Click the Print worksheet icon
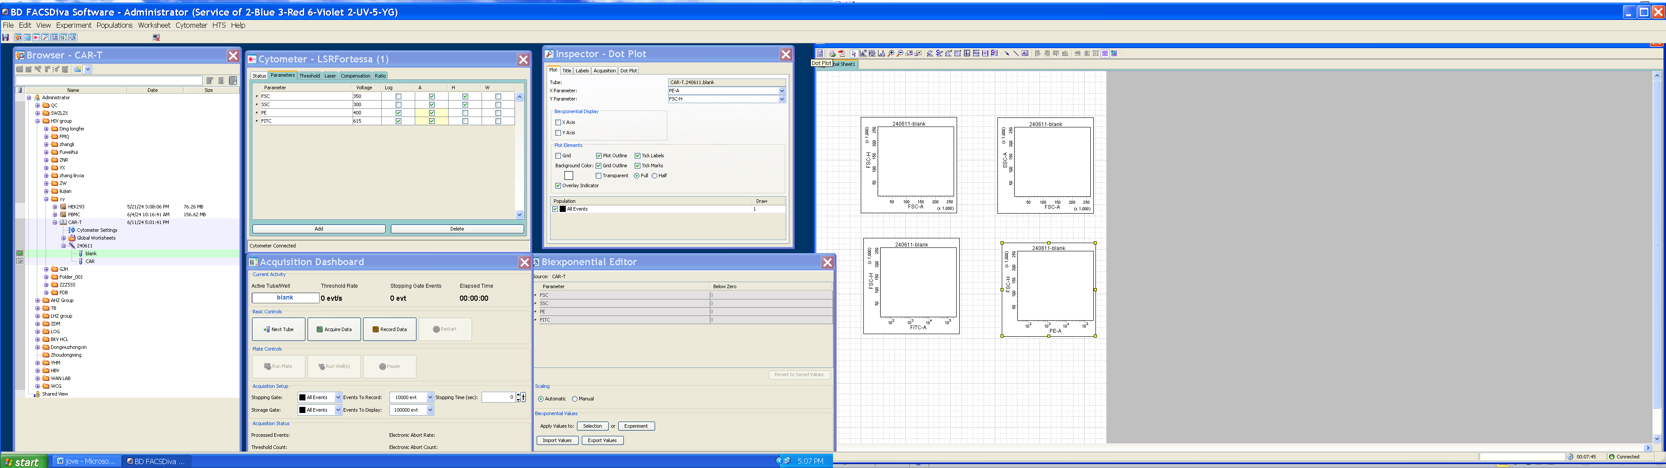The image size is (1666, 468). [x=833, y=53]
